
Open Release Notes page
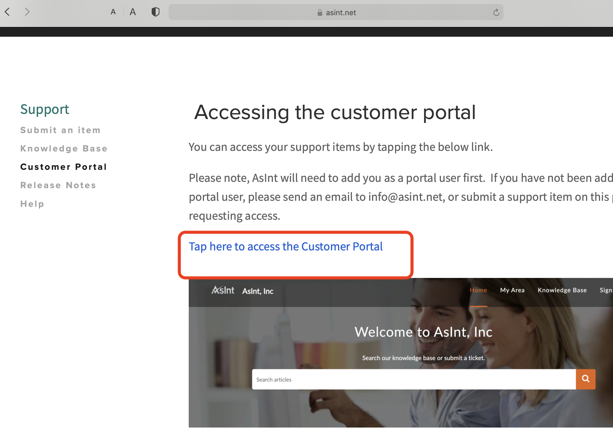click(x=58, y=185)
